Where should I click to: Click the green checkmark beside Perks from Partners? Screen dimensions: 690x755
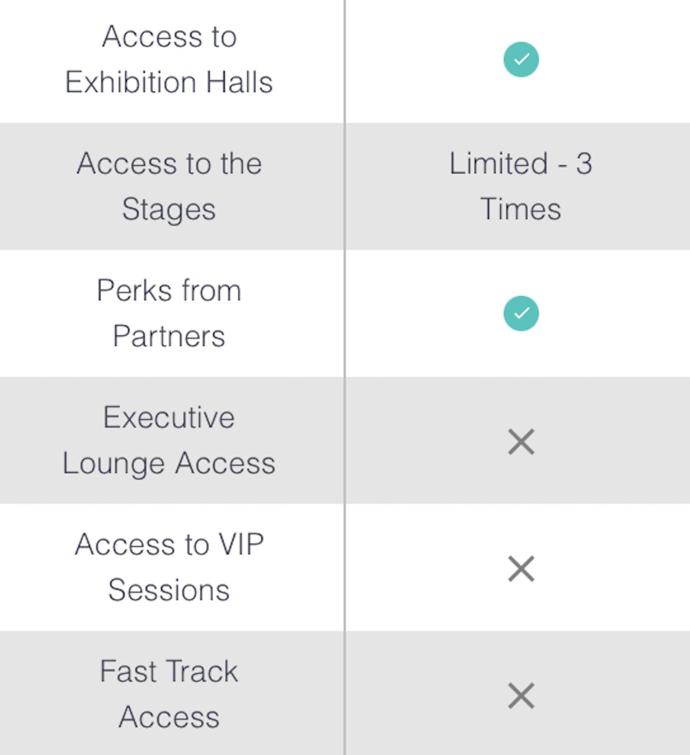[521, 314]
